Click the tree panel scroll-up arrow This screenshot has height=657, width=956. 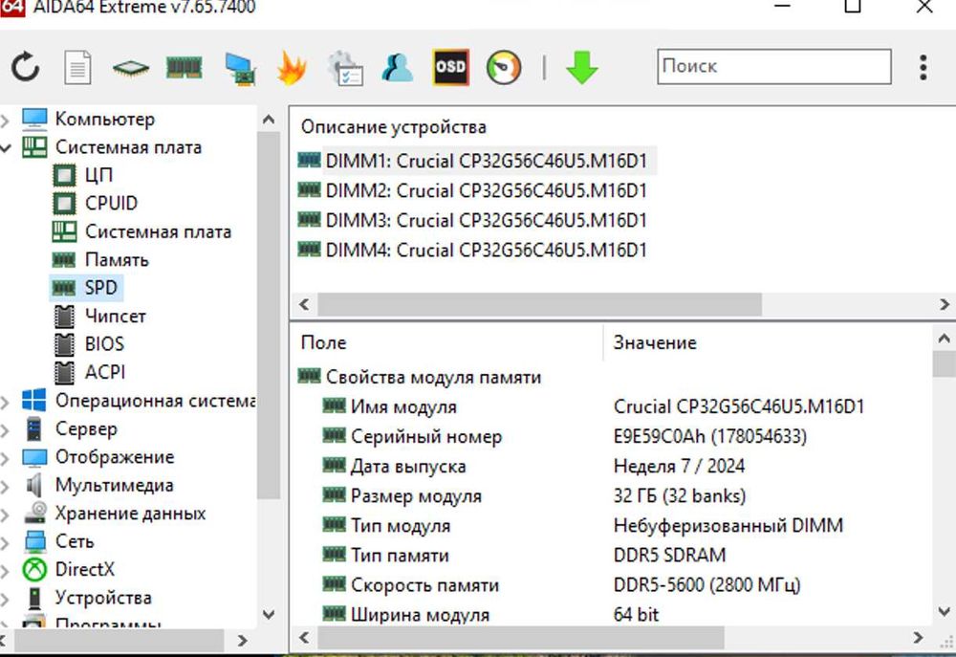269,120
